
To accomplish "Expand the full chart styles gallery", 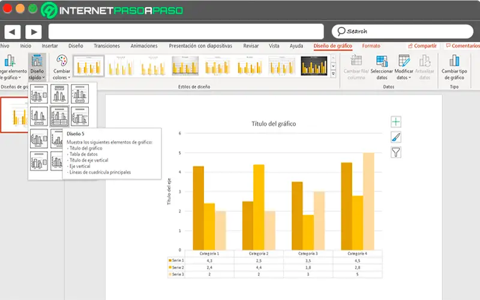I will click(334, 74).
